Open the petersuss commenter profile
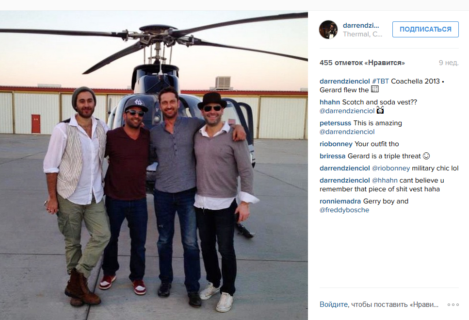Image resolution: width=469 pixels, height=320 pixels. (335, 123)
